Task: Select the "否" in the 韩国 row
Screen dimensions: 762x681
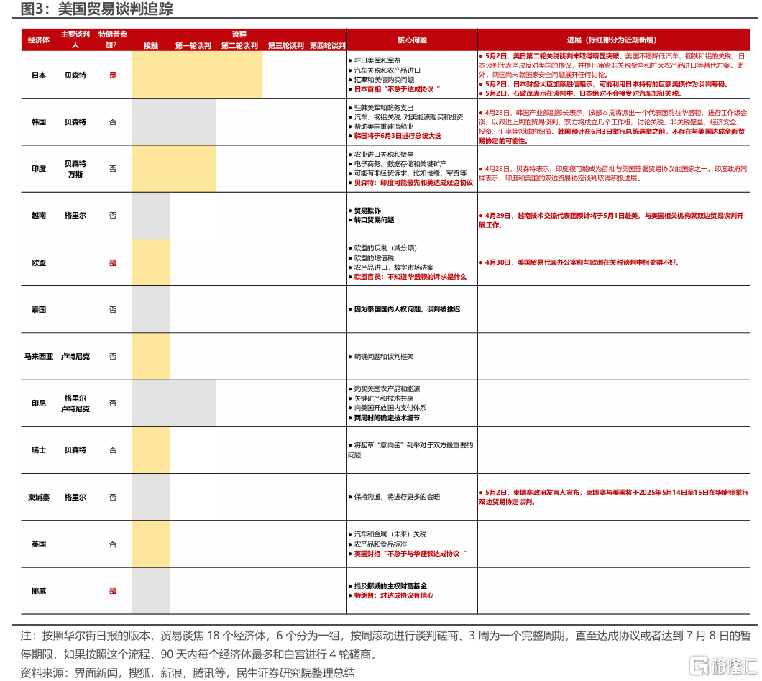Action: 113,122
